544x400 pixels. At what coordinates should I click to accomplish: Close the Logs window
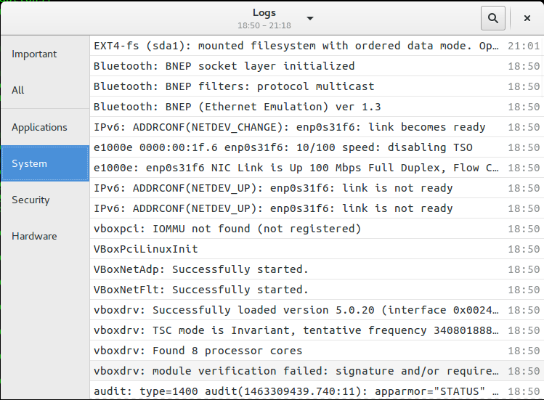point(527,18)
